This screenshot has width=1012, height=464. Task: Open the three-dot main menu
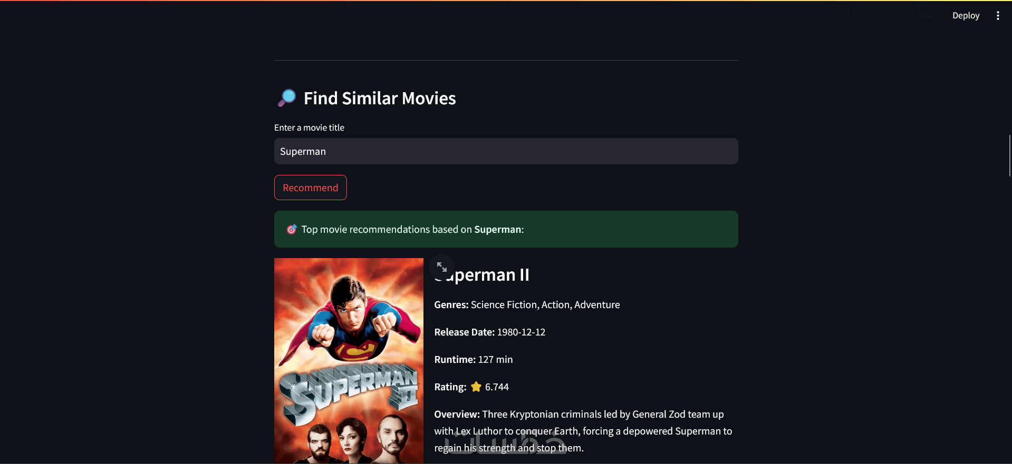pyautogui.click(x=998, y=16)
